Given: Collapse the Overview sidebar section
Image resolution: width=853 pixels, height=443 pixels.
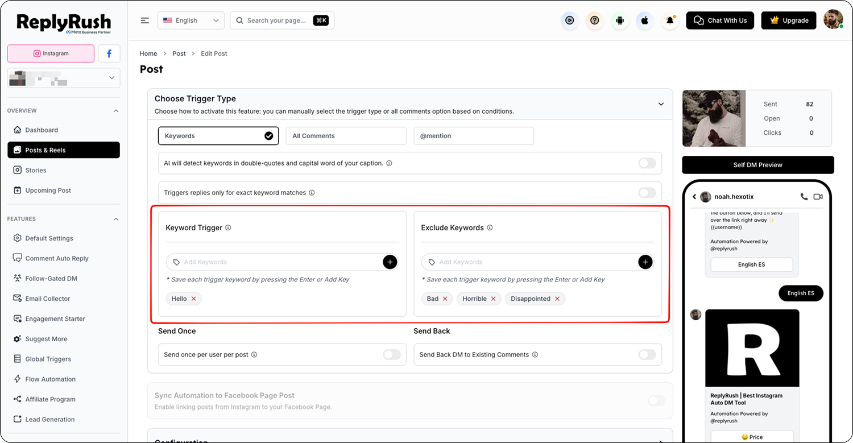Looking at the screenshot, I should [x=116, y=111].
